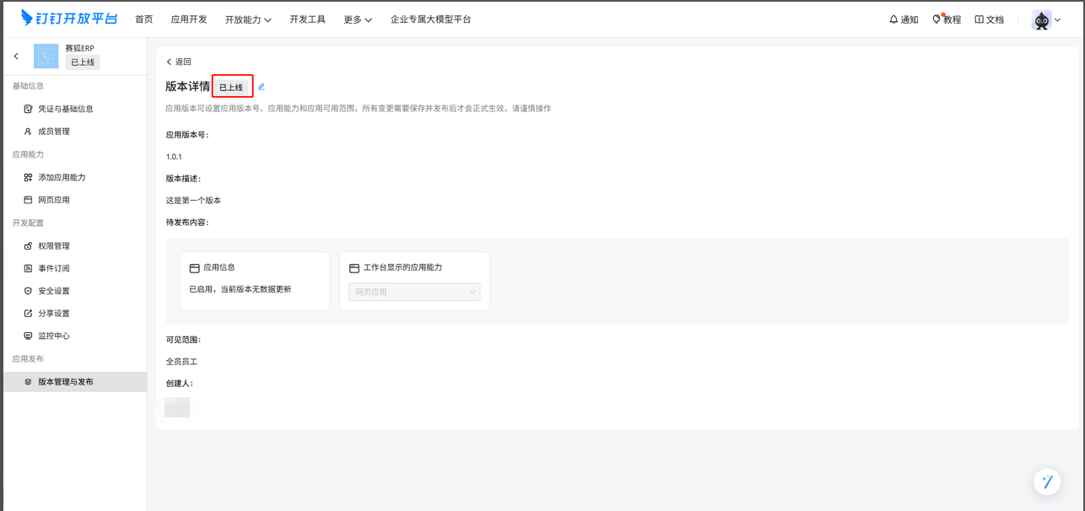Click the 版本管理与发布 layers icon
The height and width of the screenshot is (511, 1085).
(x=28, y=382)
